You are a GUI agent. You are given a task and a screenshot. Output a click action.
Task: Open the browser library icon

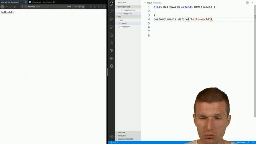click(91, 7)
